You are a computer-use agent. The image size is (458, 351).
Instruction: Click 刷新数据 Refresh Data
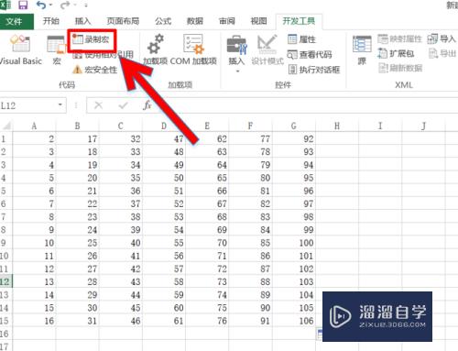pos(400,68)
